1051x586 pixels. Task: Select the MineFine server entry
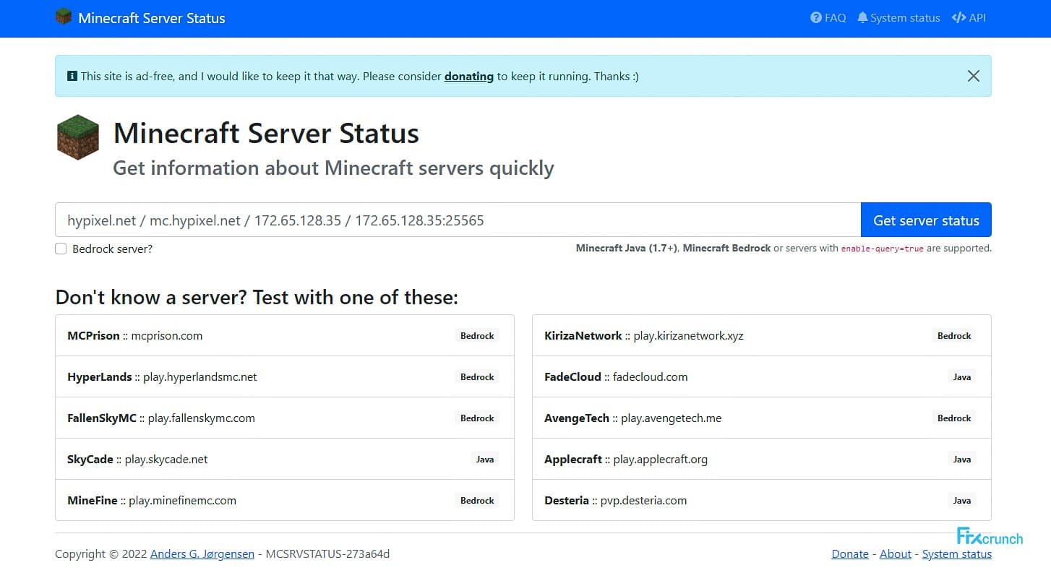tap(285, 500)
